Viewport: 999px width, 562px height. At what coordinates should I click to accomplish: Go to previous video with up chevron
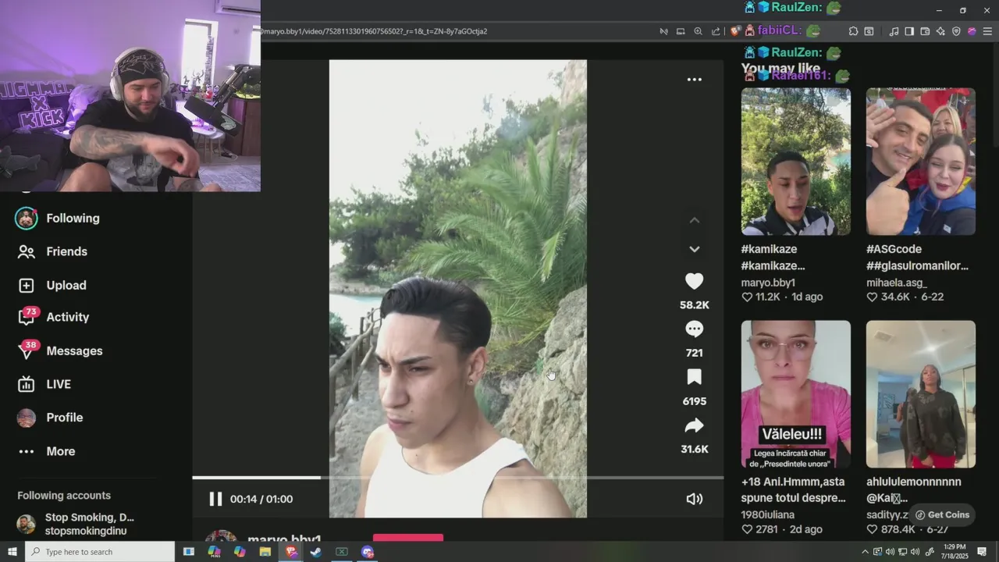coord(694,221)
